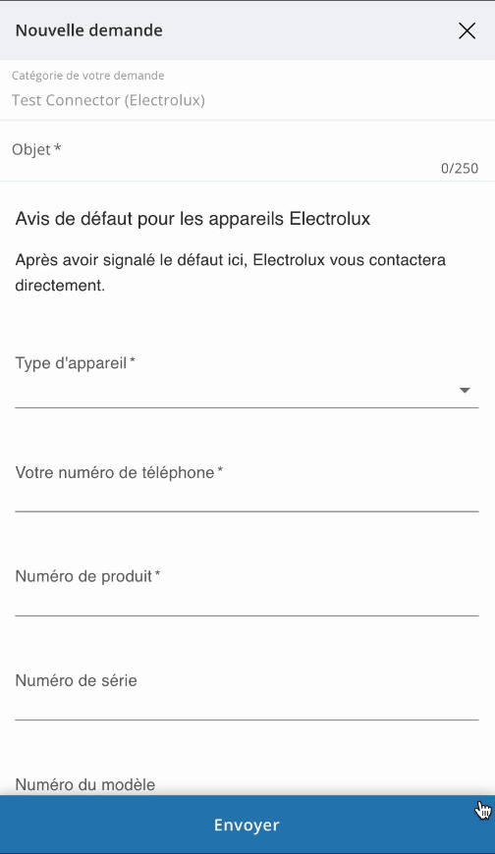Click the Numéro de série label text
This screenshot has height=854, width=495.
[x=76, y=680]
